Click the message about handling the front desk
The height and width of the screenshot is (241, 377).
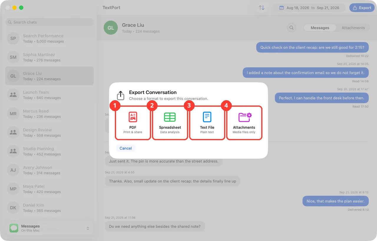[x=322, y=98]
